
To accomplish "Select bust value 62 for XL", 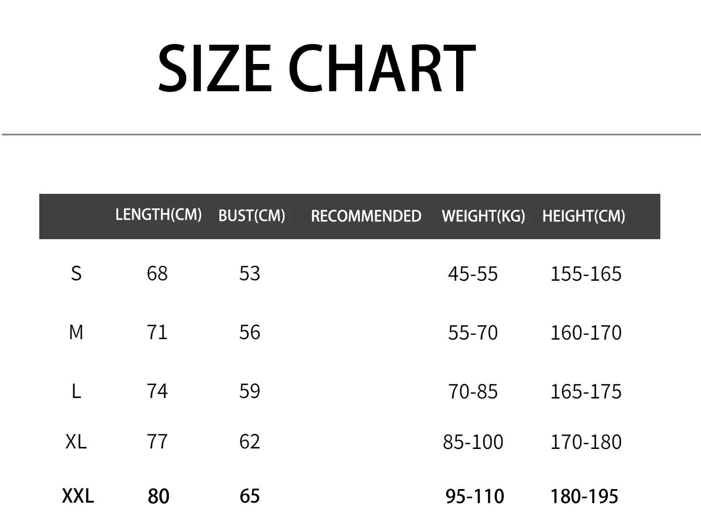I will 250,441.
